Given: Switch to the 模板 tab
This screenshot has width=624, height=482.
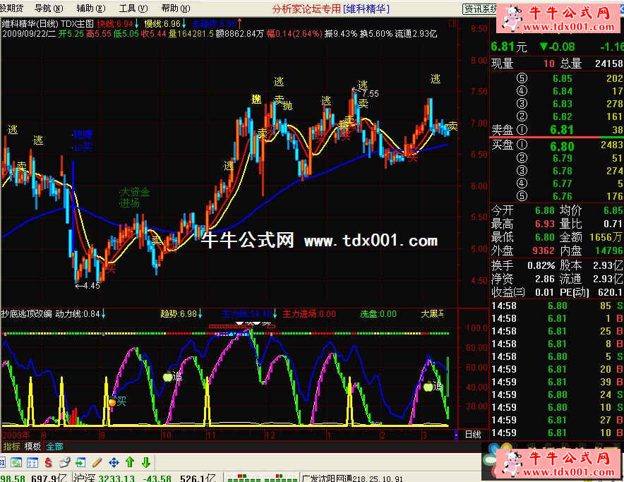Looking at the screenshot, I should 32,447.
